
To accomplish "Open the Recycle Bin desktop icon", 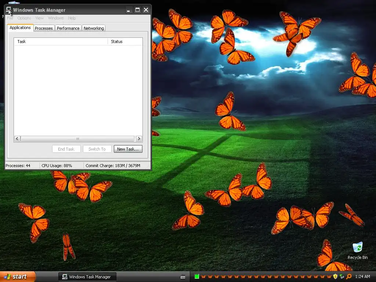I will [x=358, y=250].
